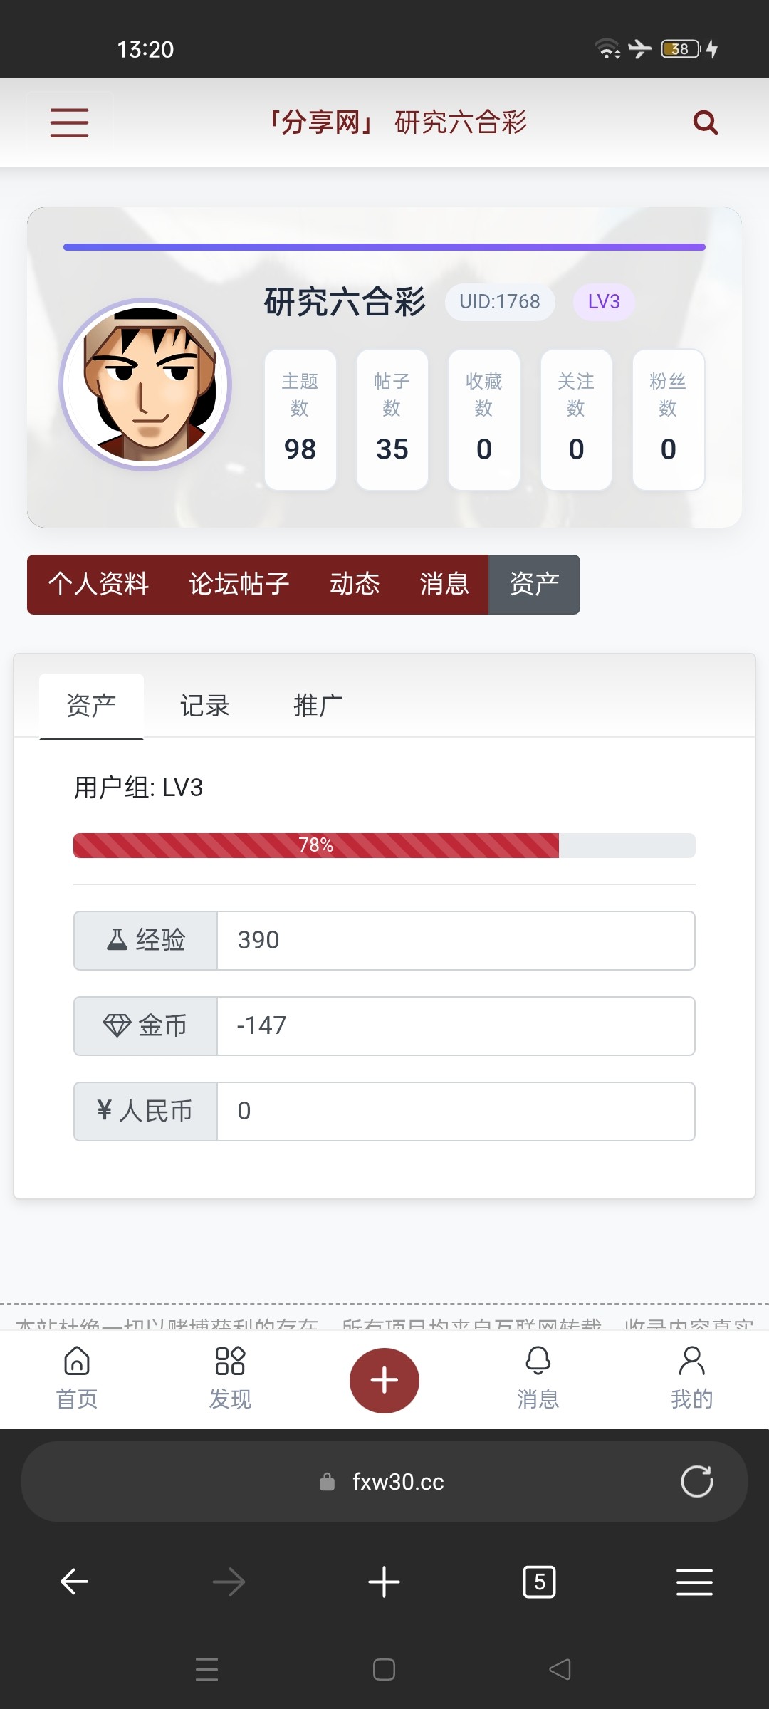769x1709 pixels.
Task: Open 论坛帖子 forum posts tab
Action: click(239, 584)
